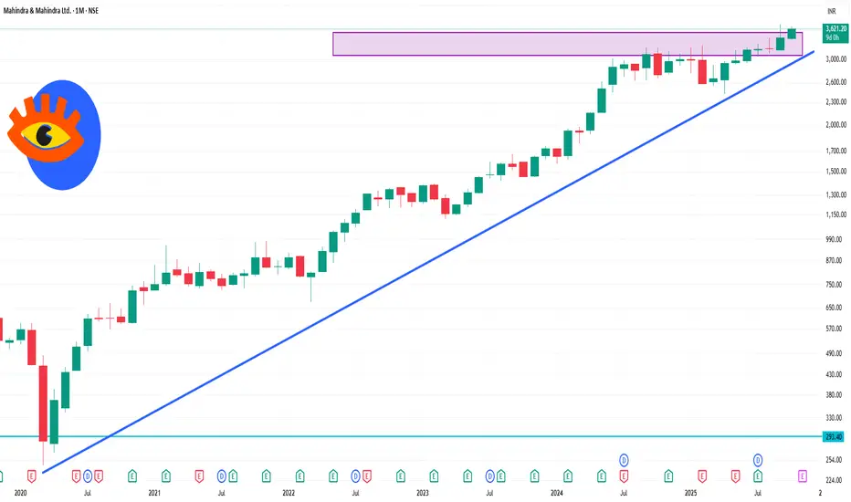The image size is (851, 502).
Task: Click the 293.40 price line label
Action: tap(833, 436)
